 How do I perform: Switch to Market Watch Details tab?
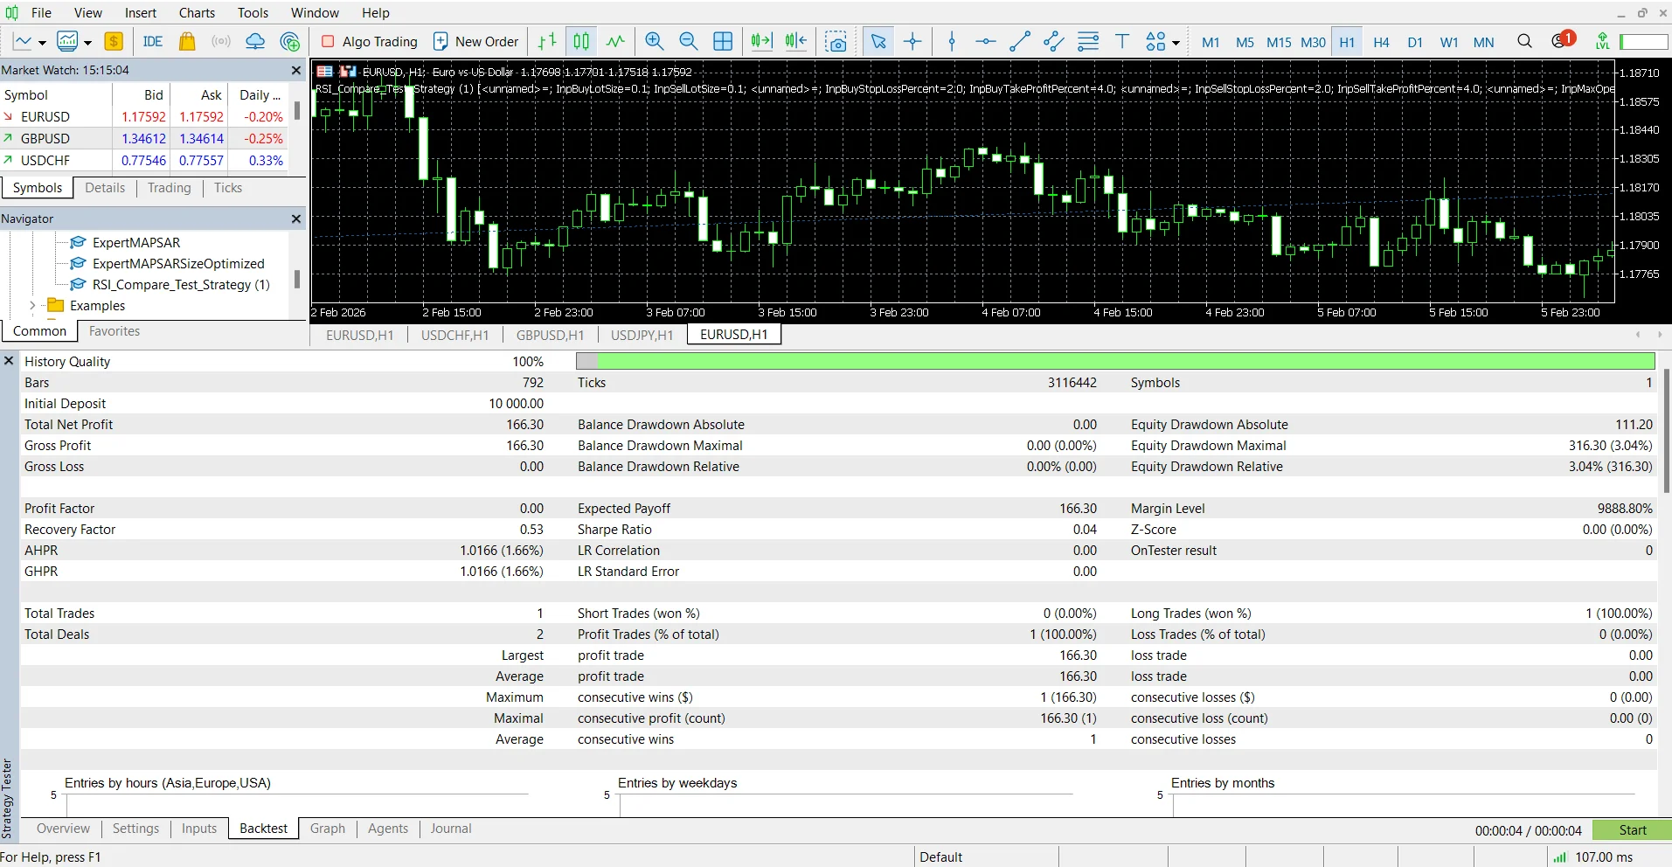pos(105,188)
